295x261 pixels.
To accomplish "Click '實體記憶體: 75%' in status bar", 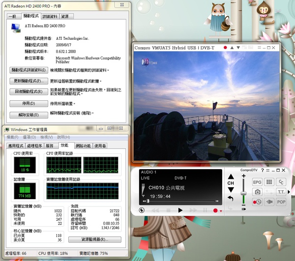I will (x=93, y=254).
